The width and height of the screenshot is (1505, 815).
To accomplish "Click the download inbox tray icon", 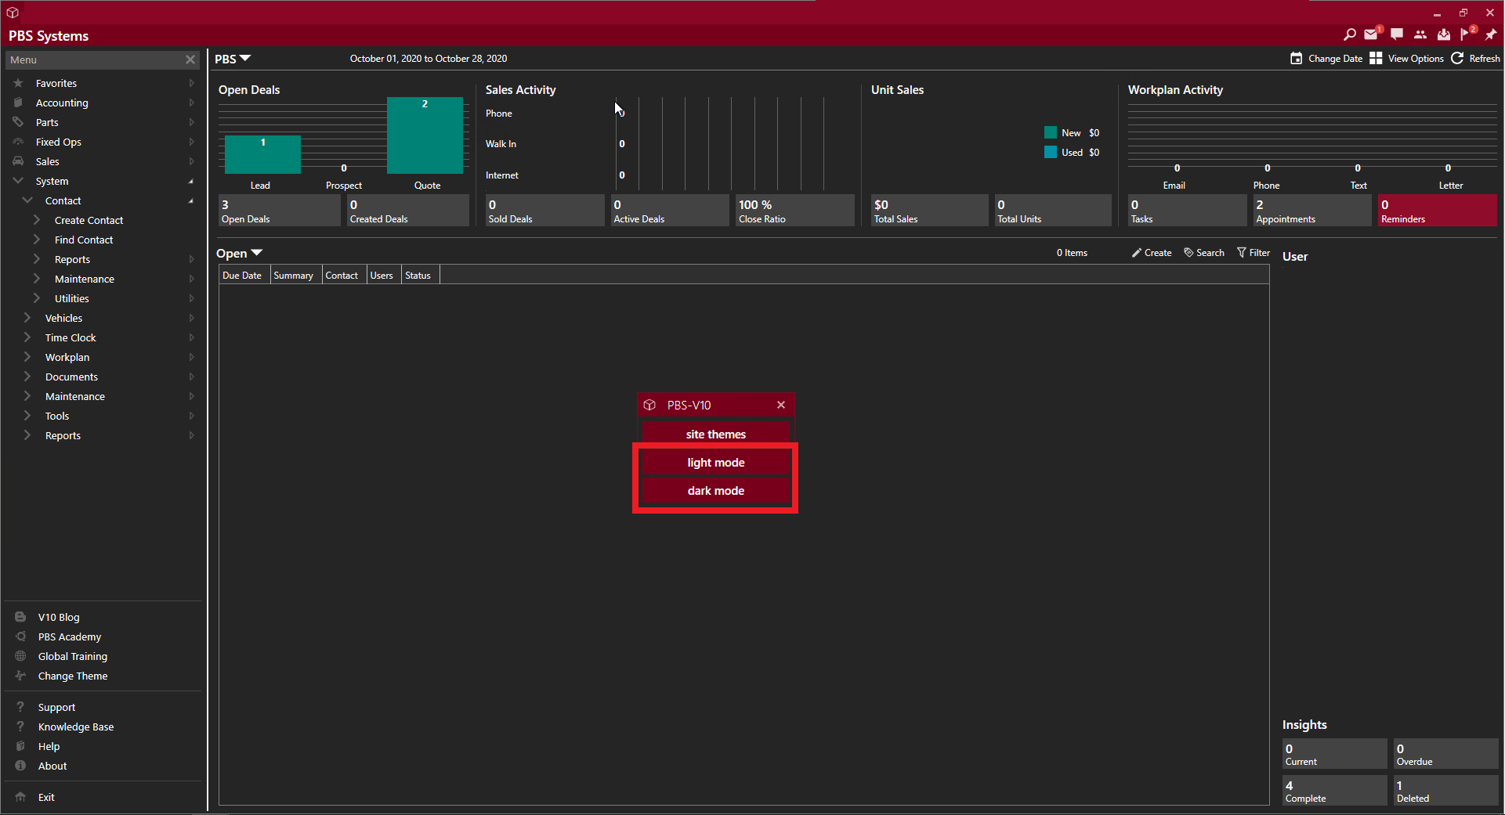I will click(1444, 34).
